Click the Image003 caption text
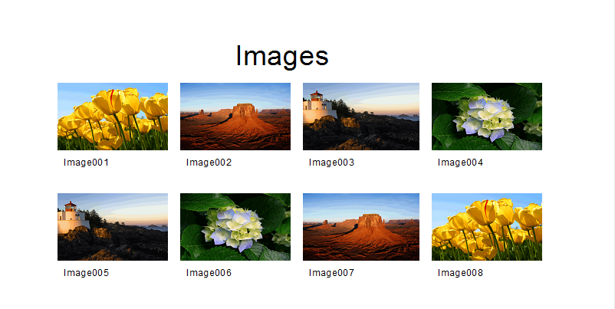Viewport: 615px width, 309px height. click(x=331, y=163)
